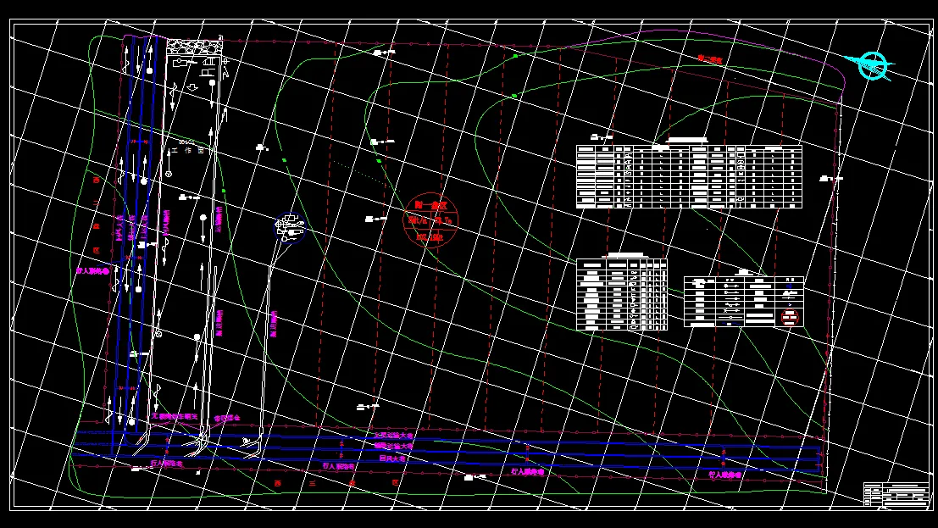Click the blue circled detail callout

point(290,227)
